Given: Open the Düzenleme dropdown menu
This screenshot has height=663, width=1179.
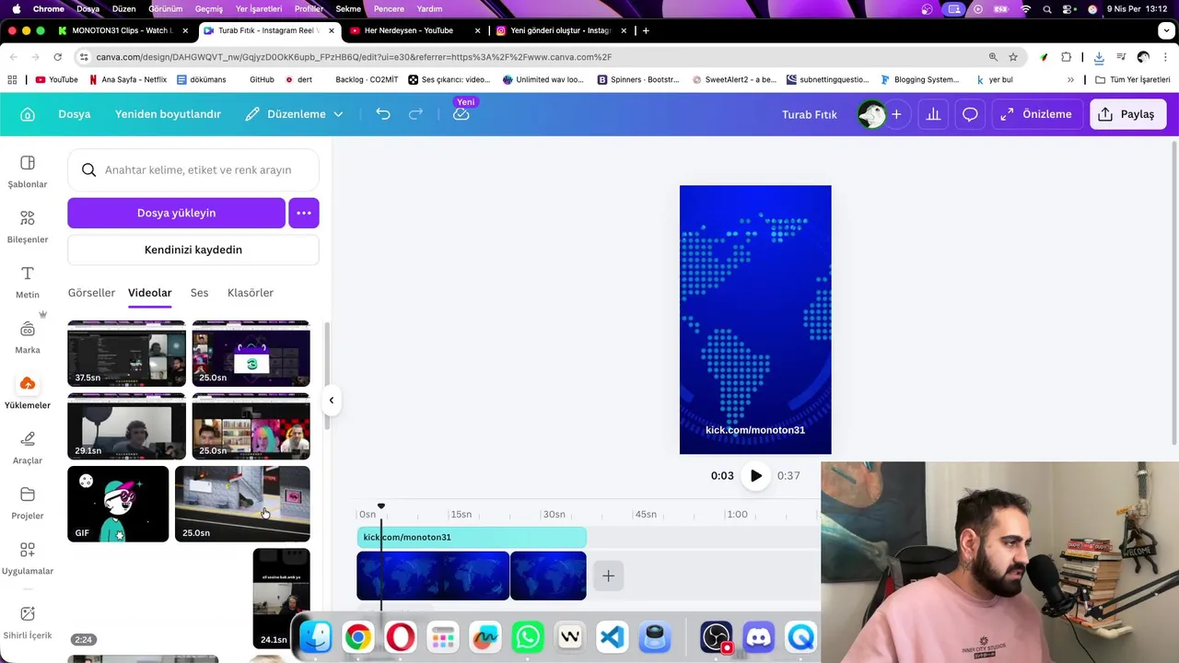Looking at the screenshot, I should coord(295,114).
